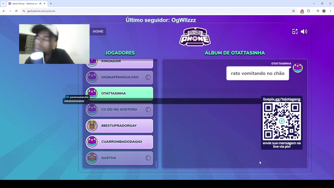Close the Gartic Phone browser tab
The width and height of the screenshot is (334, 188).
tap(44, 4)
